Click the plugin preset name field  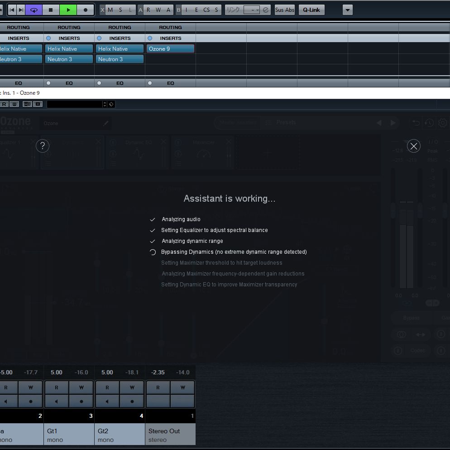(x=75, y=104)
